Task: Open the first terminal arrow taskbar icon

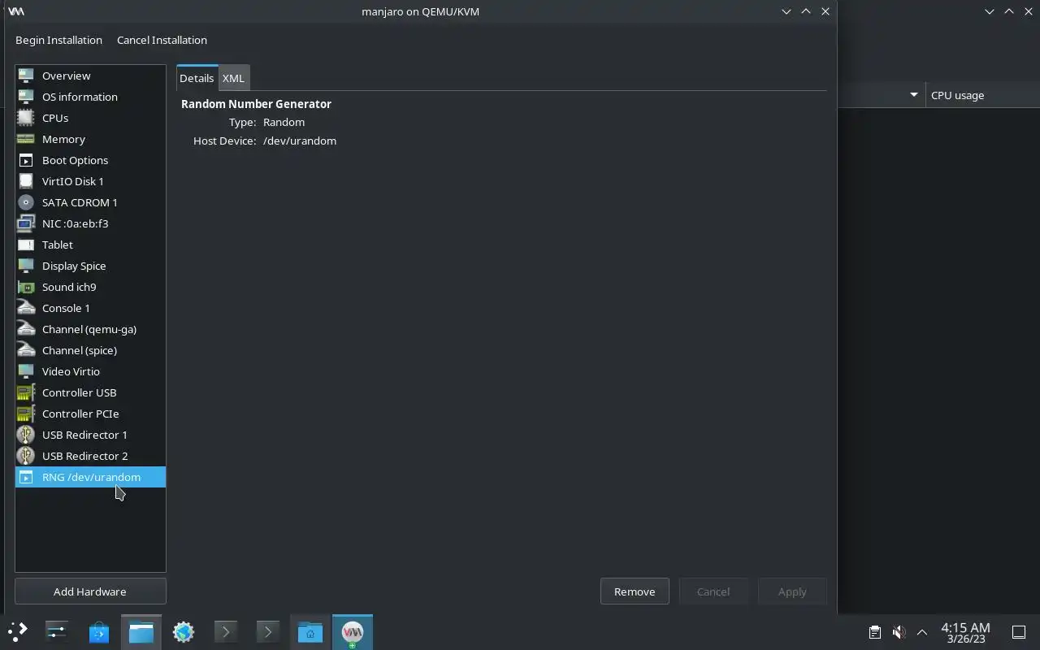Action: click(x=226, y=631)
